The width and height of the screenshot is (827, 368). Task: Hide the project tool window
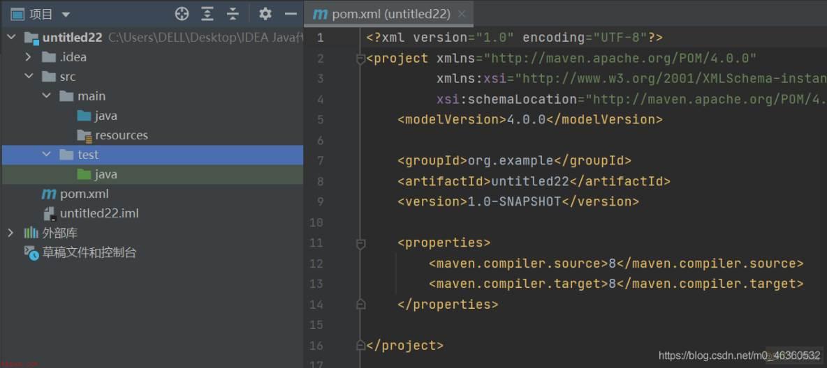coord(291,14)
